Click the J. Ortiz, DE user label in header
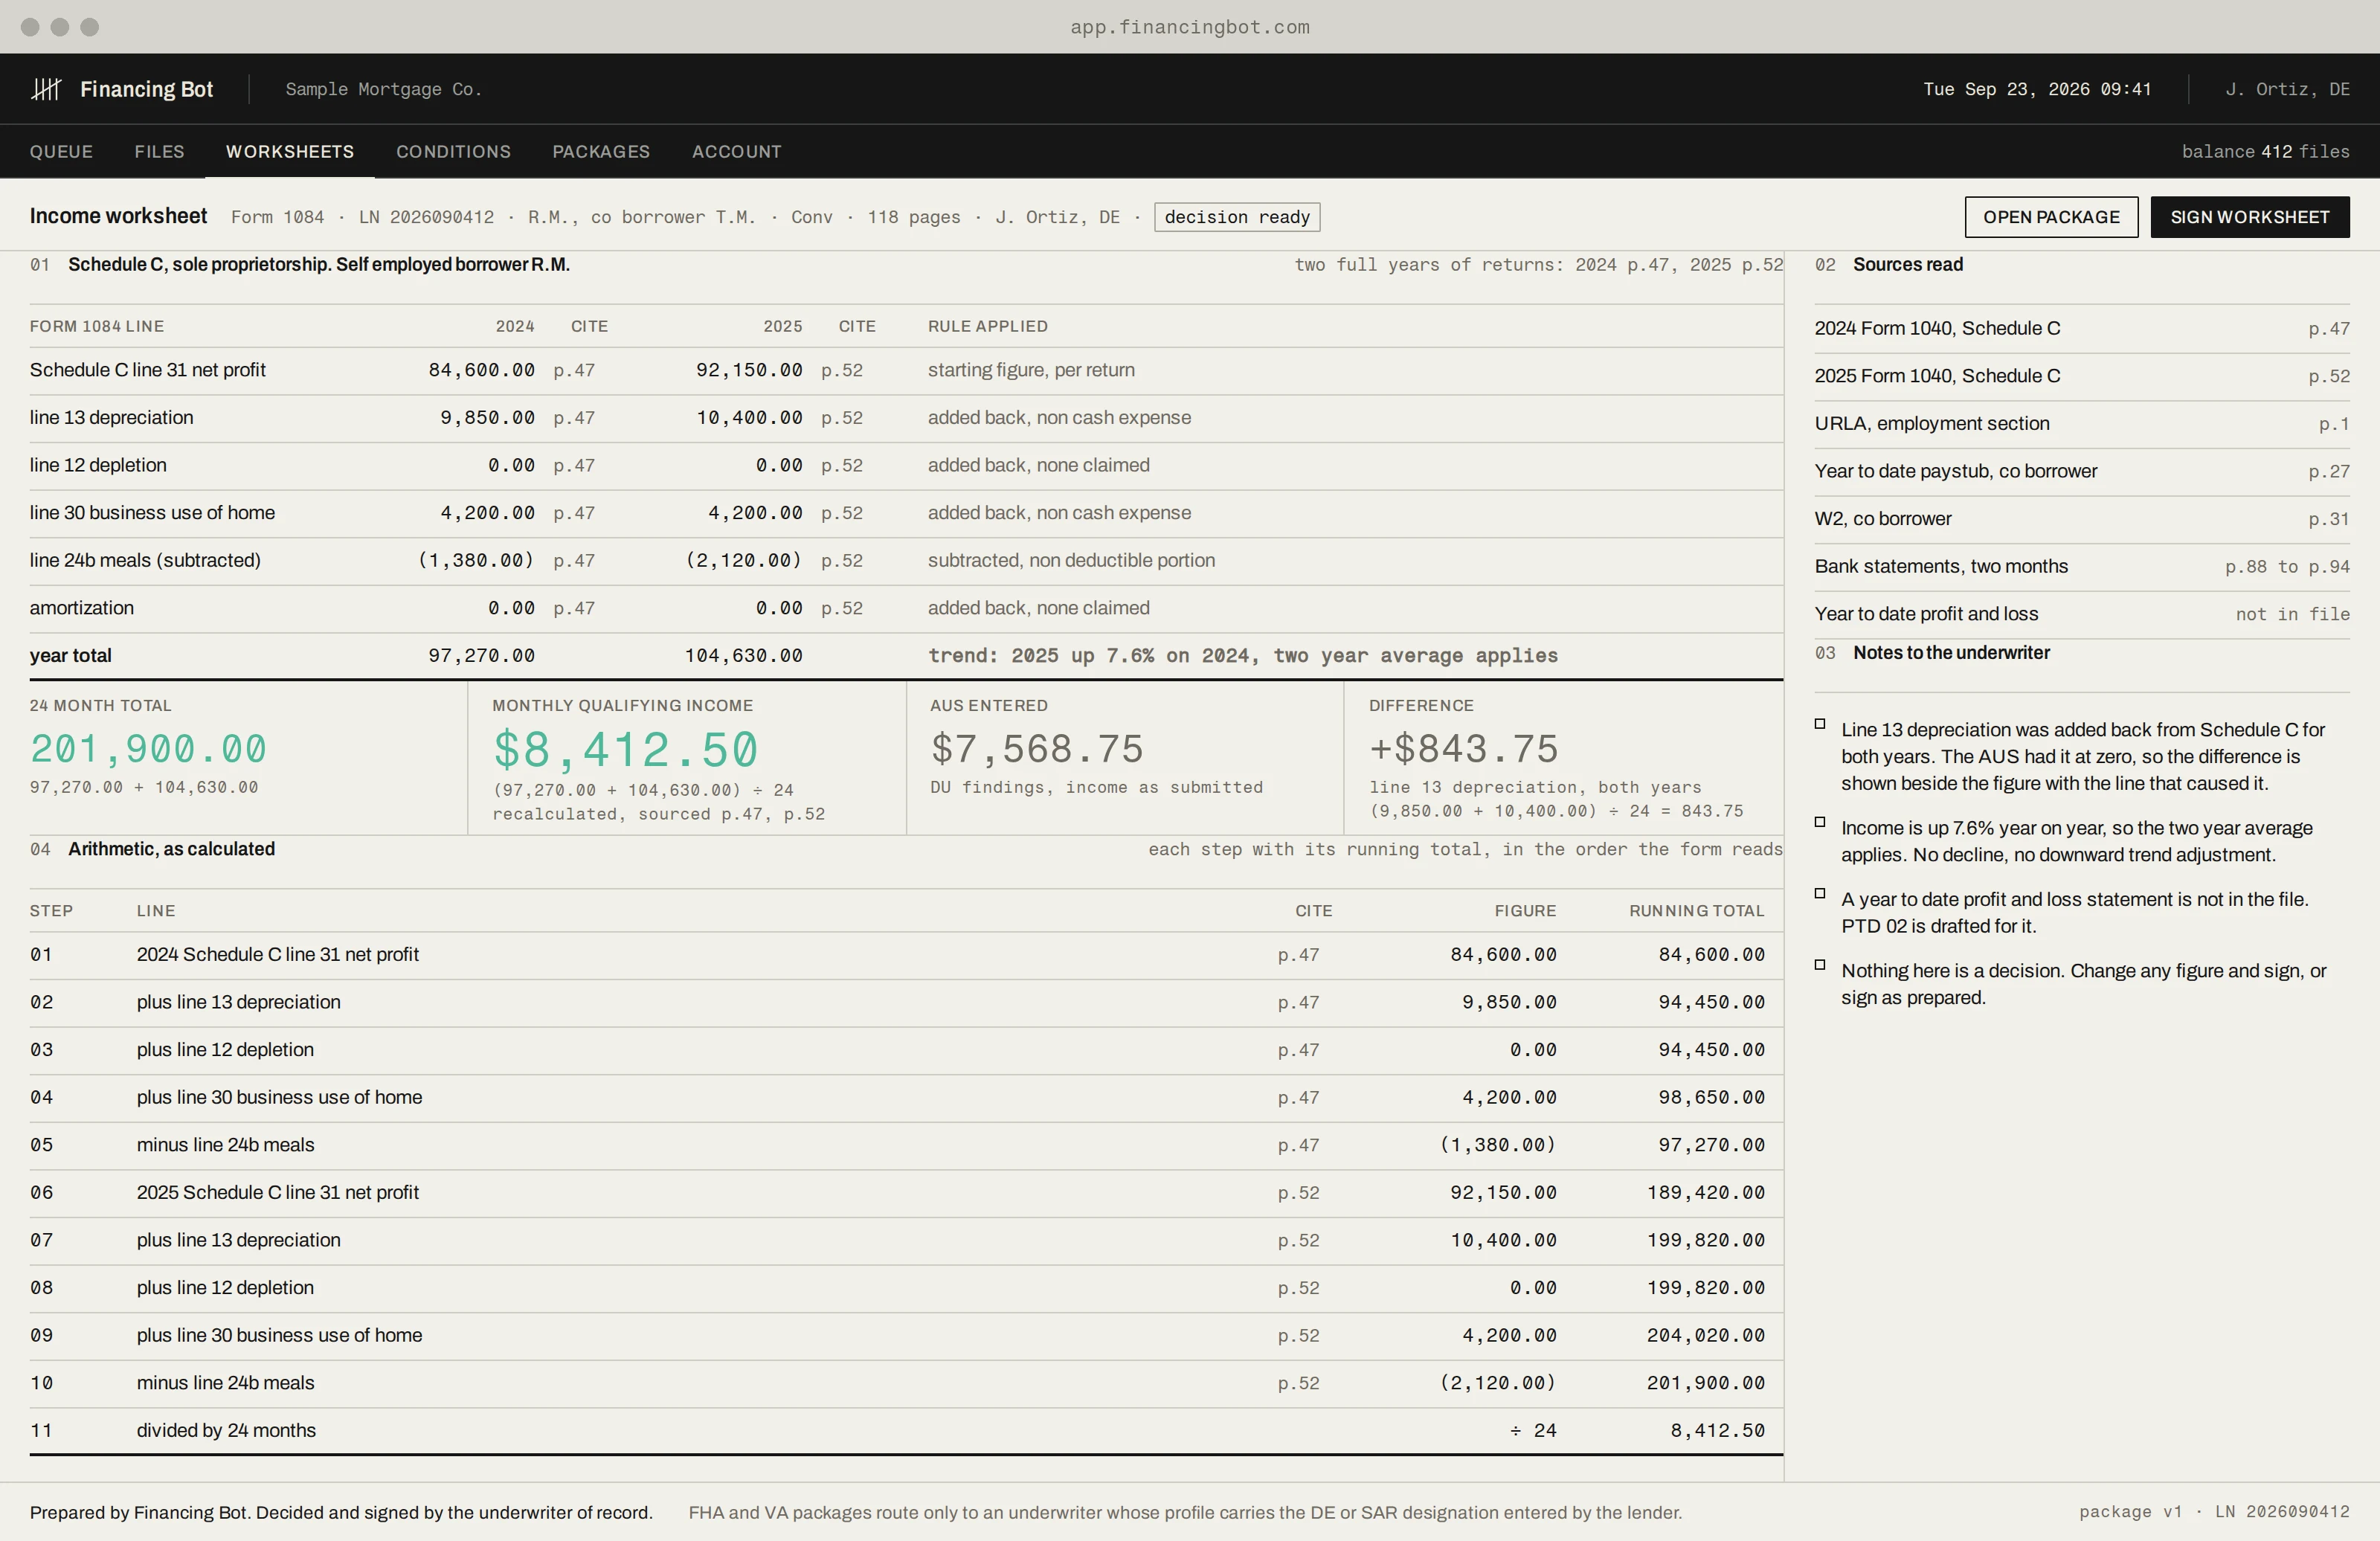This screenshot has height=1541, width=2380. click(2287, 89)
